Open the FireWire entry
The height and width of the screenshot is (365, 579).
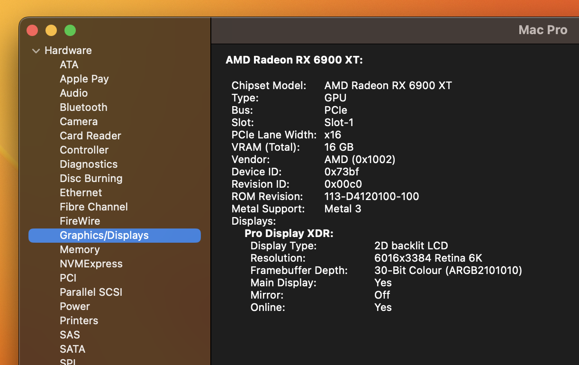[x=80, y=221]
